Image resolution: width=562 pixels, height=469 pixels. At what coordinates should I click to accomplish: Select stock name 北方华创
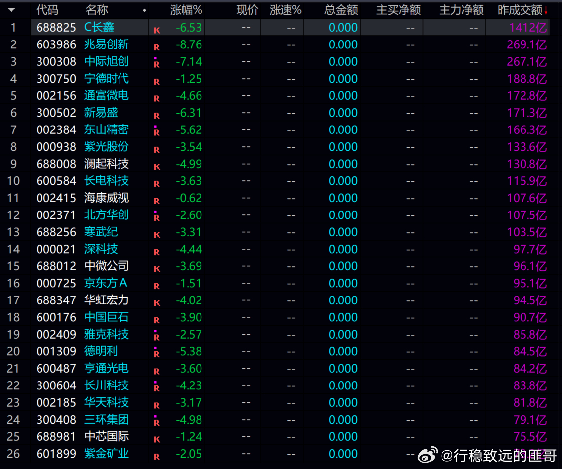pos(107,215)
